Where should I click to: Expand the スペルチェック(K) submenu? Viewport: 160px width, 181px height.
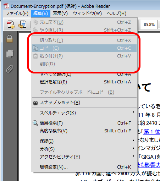coord(84,113)
